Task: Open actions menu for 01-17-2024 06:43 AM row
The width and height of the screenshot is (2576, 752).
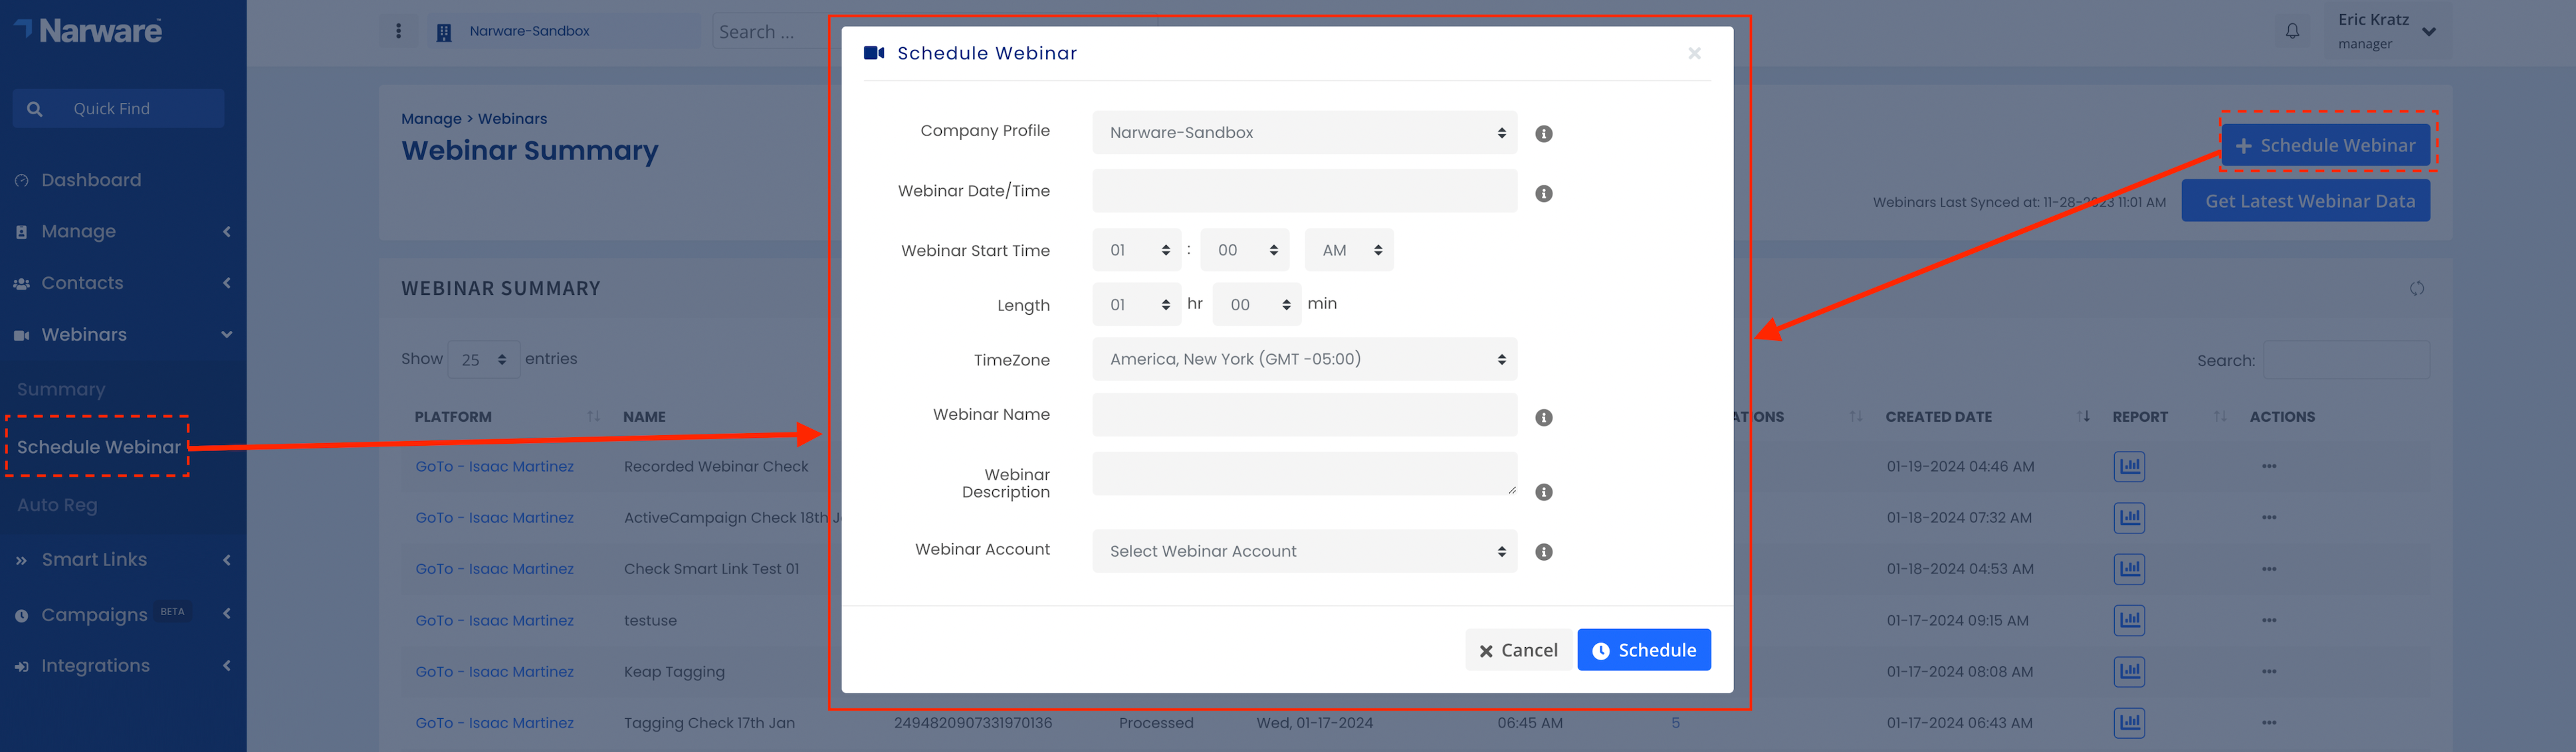Action: click(x=2269, y=722)
